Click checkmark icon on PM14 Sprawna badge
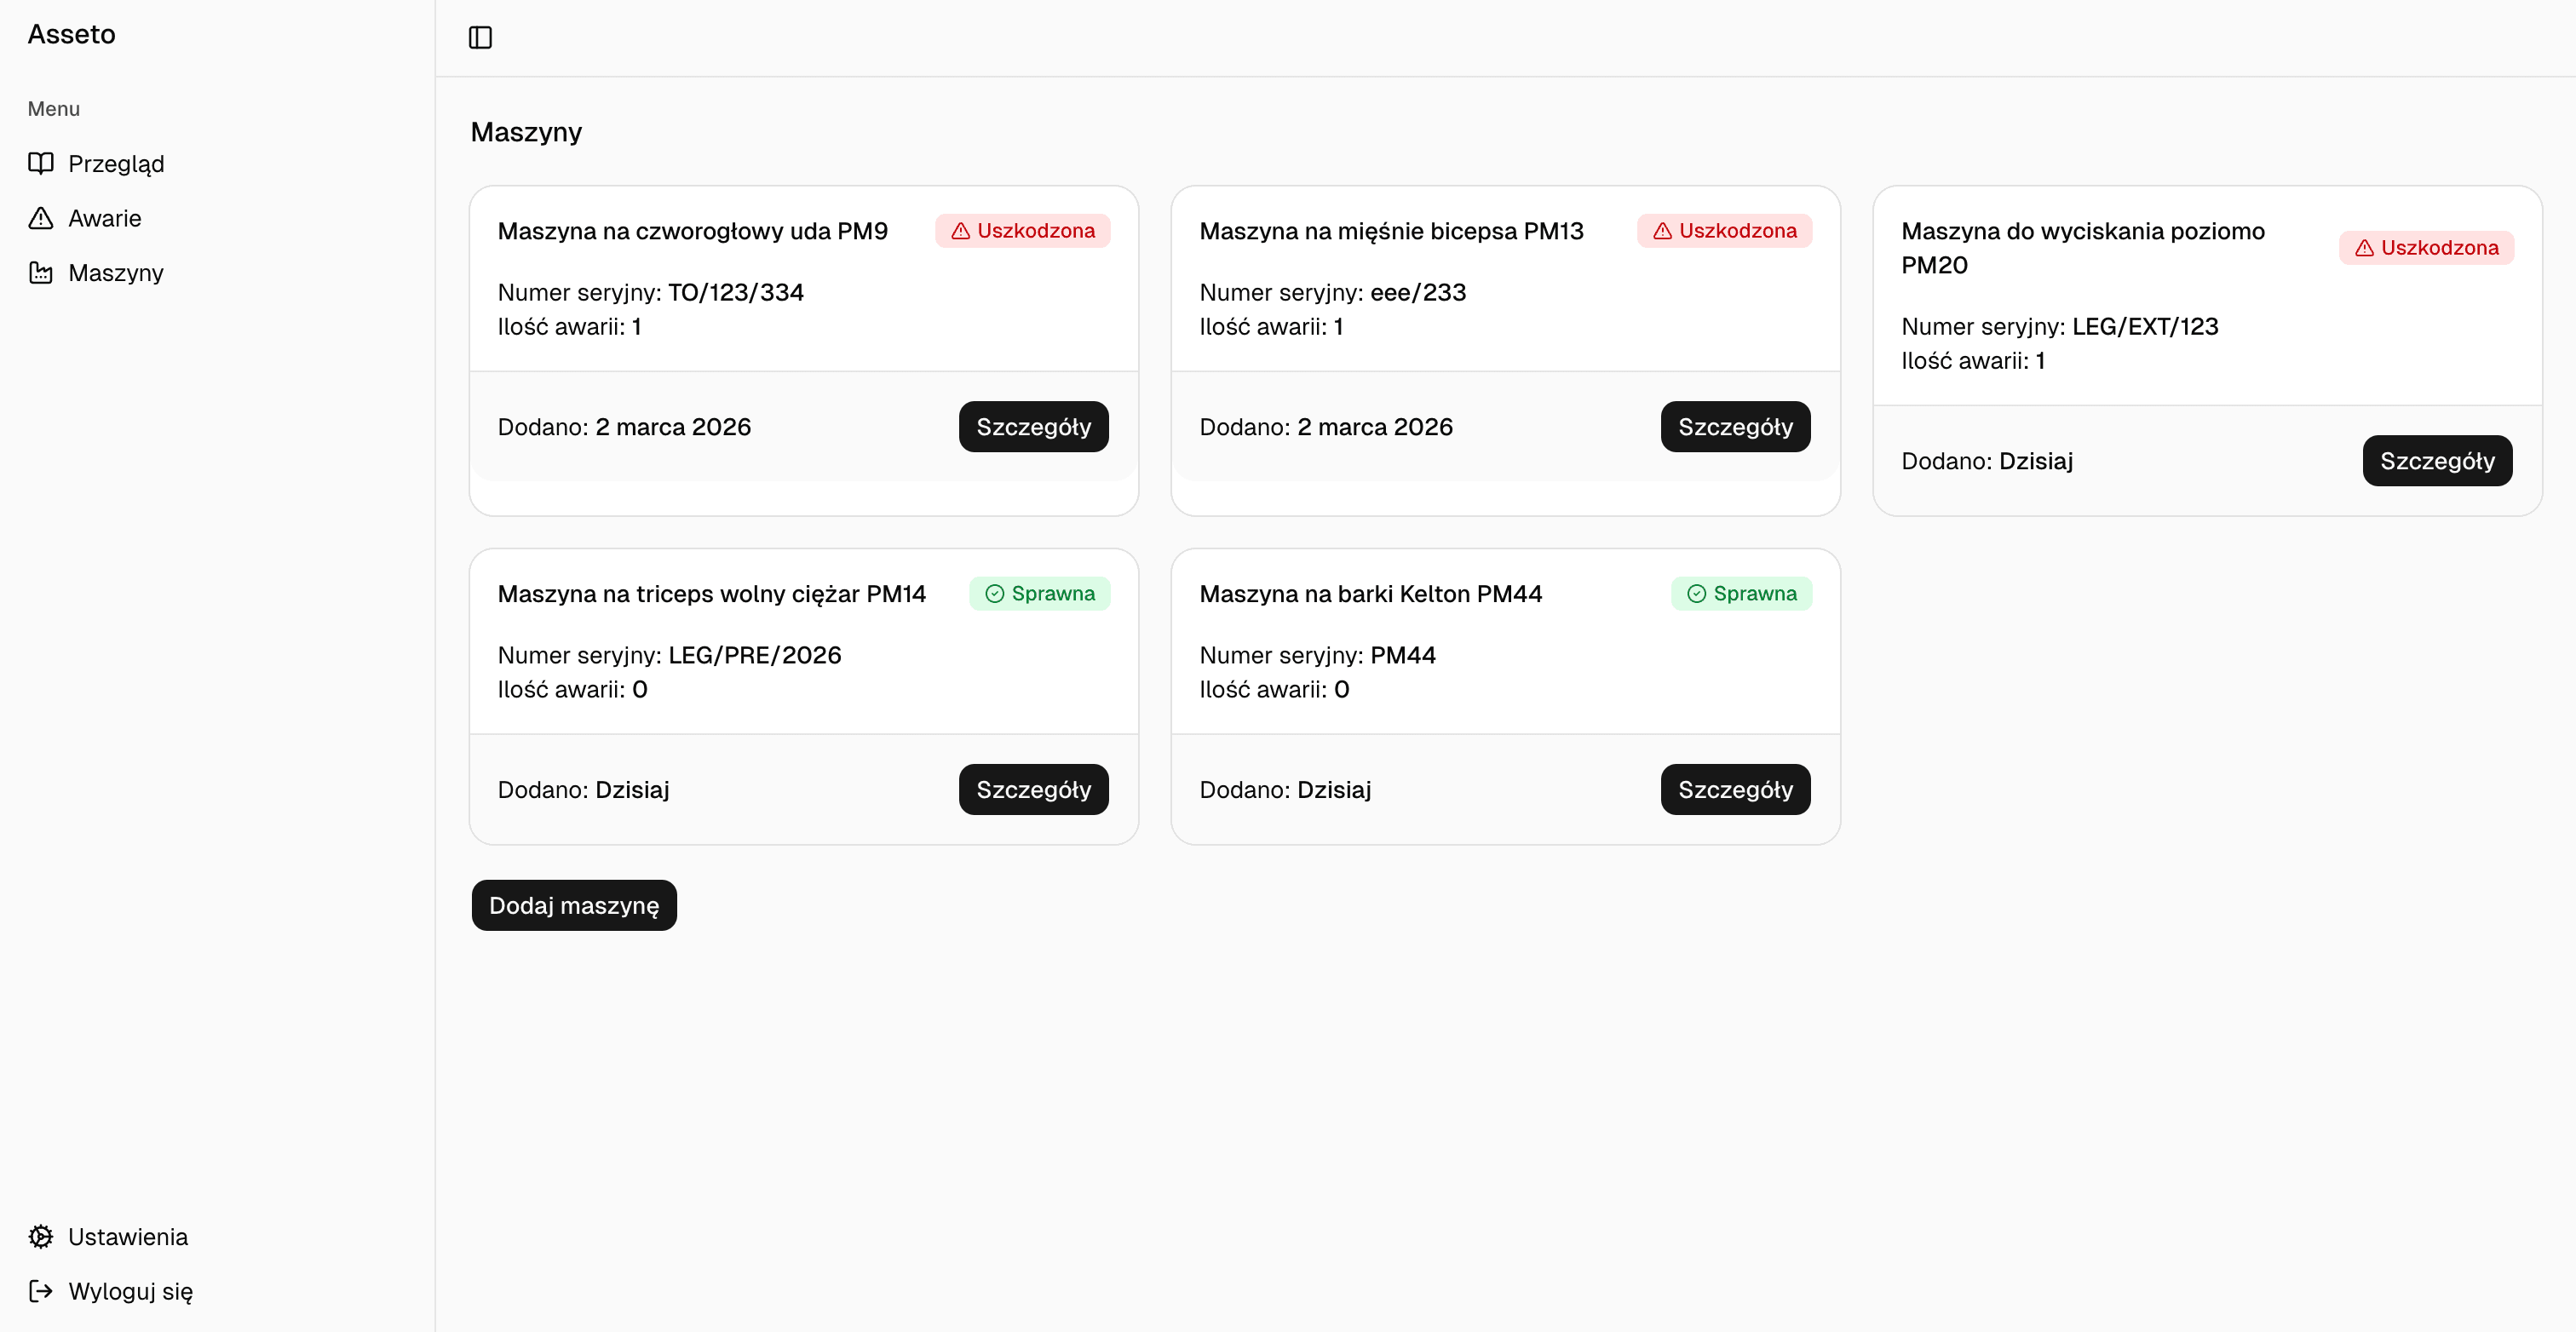Image resolution: width=2576 pixels, height=1332 pixels. coord(994,593)
